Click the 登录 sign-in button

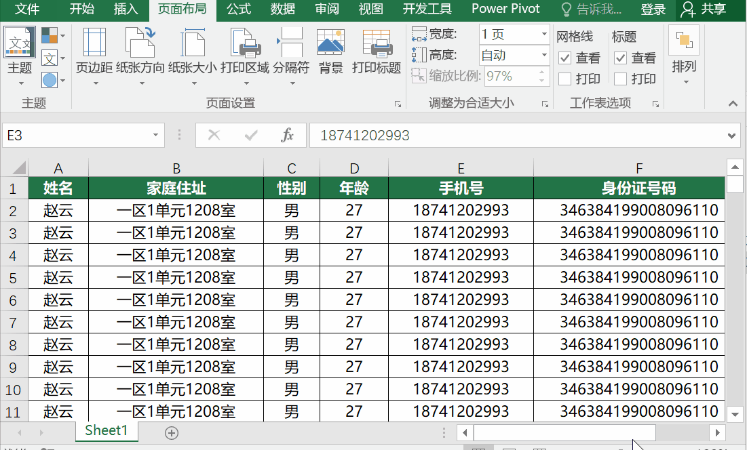click(652, 9)
